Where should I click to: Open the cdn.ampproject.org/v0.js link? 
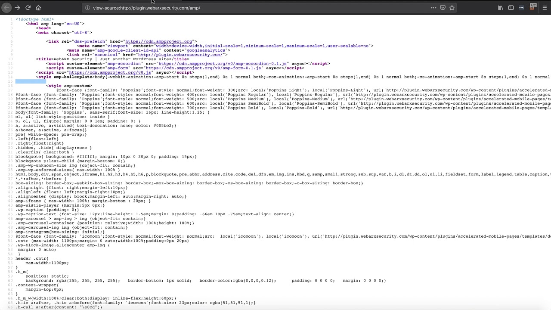(x=110, y=72)
